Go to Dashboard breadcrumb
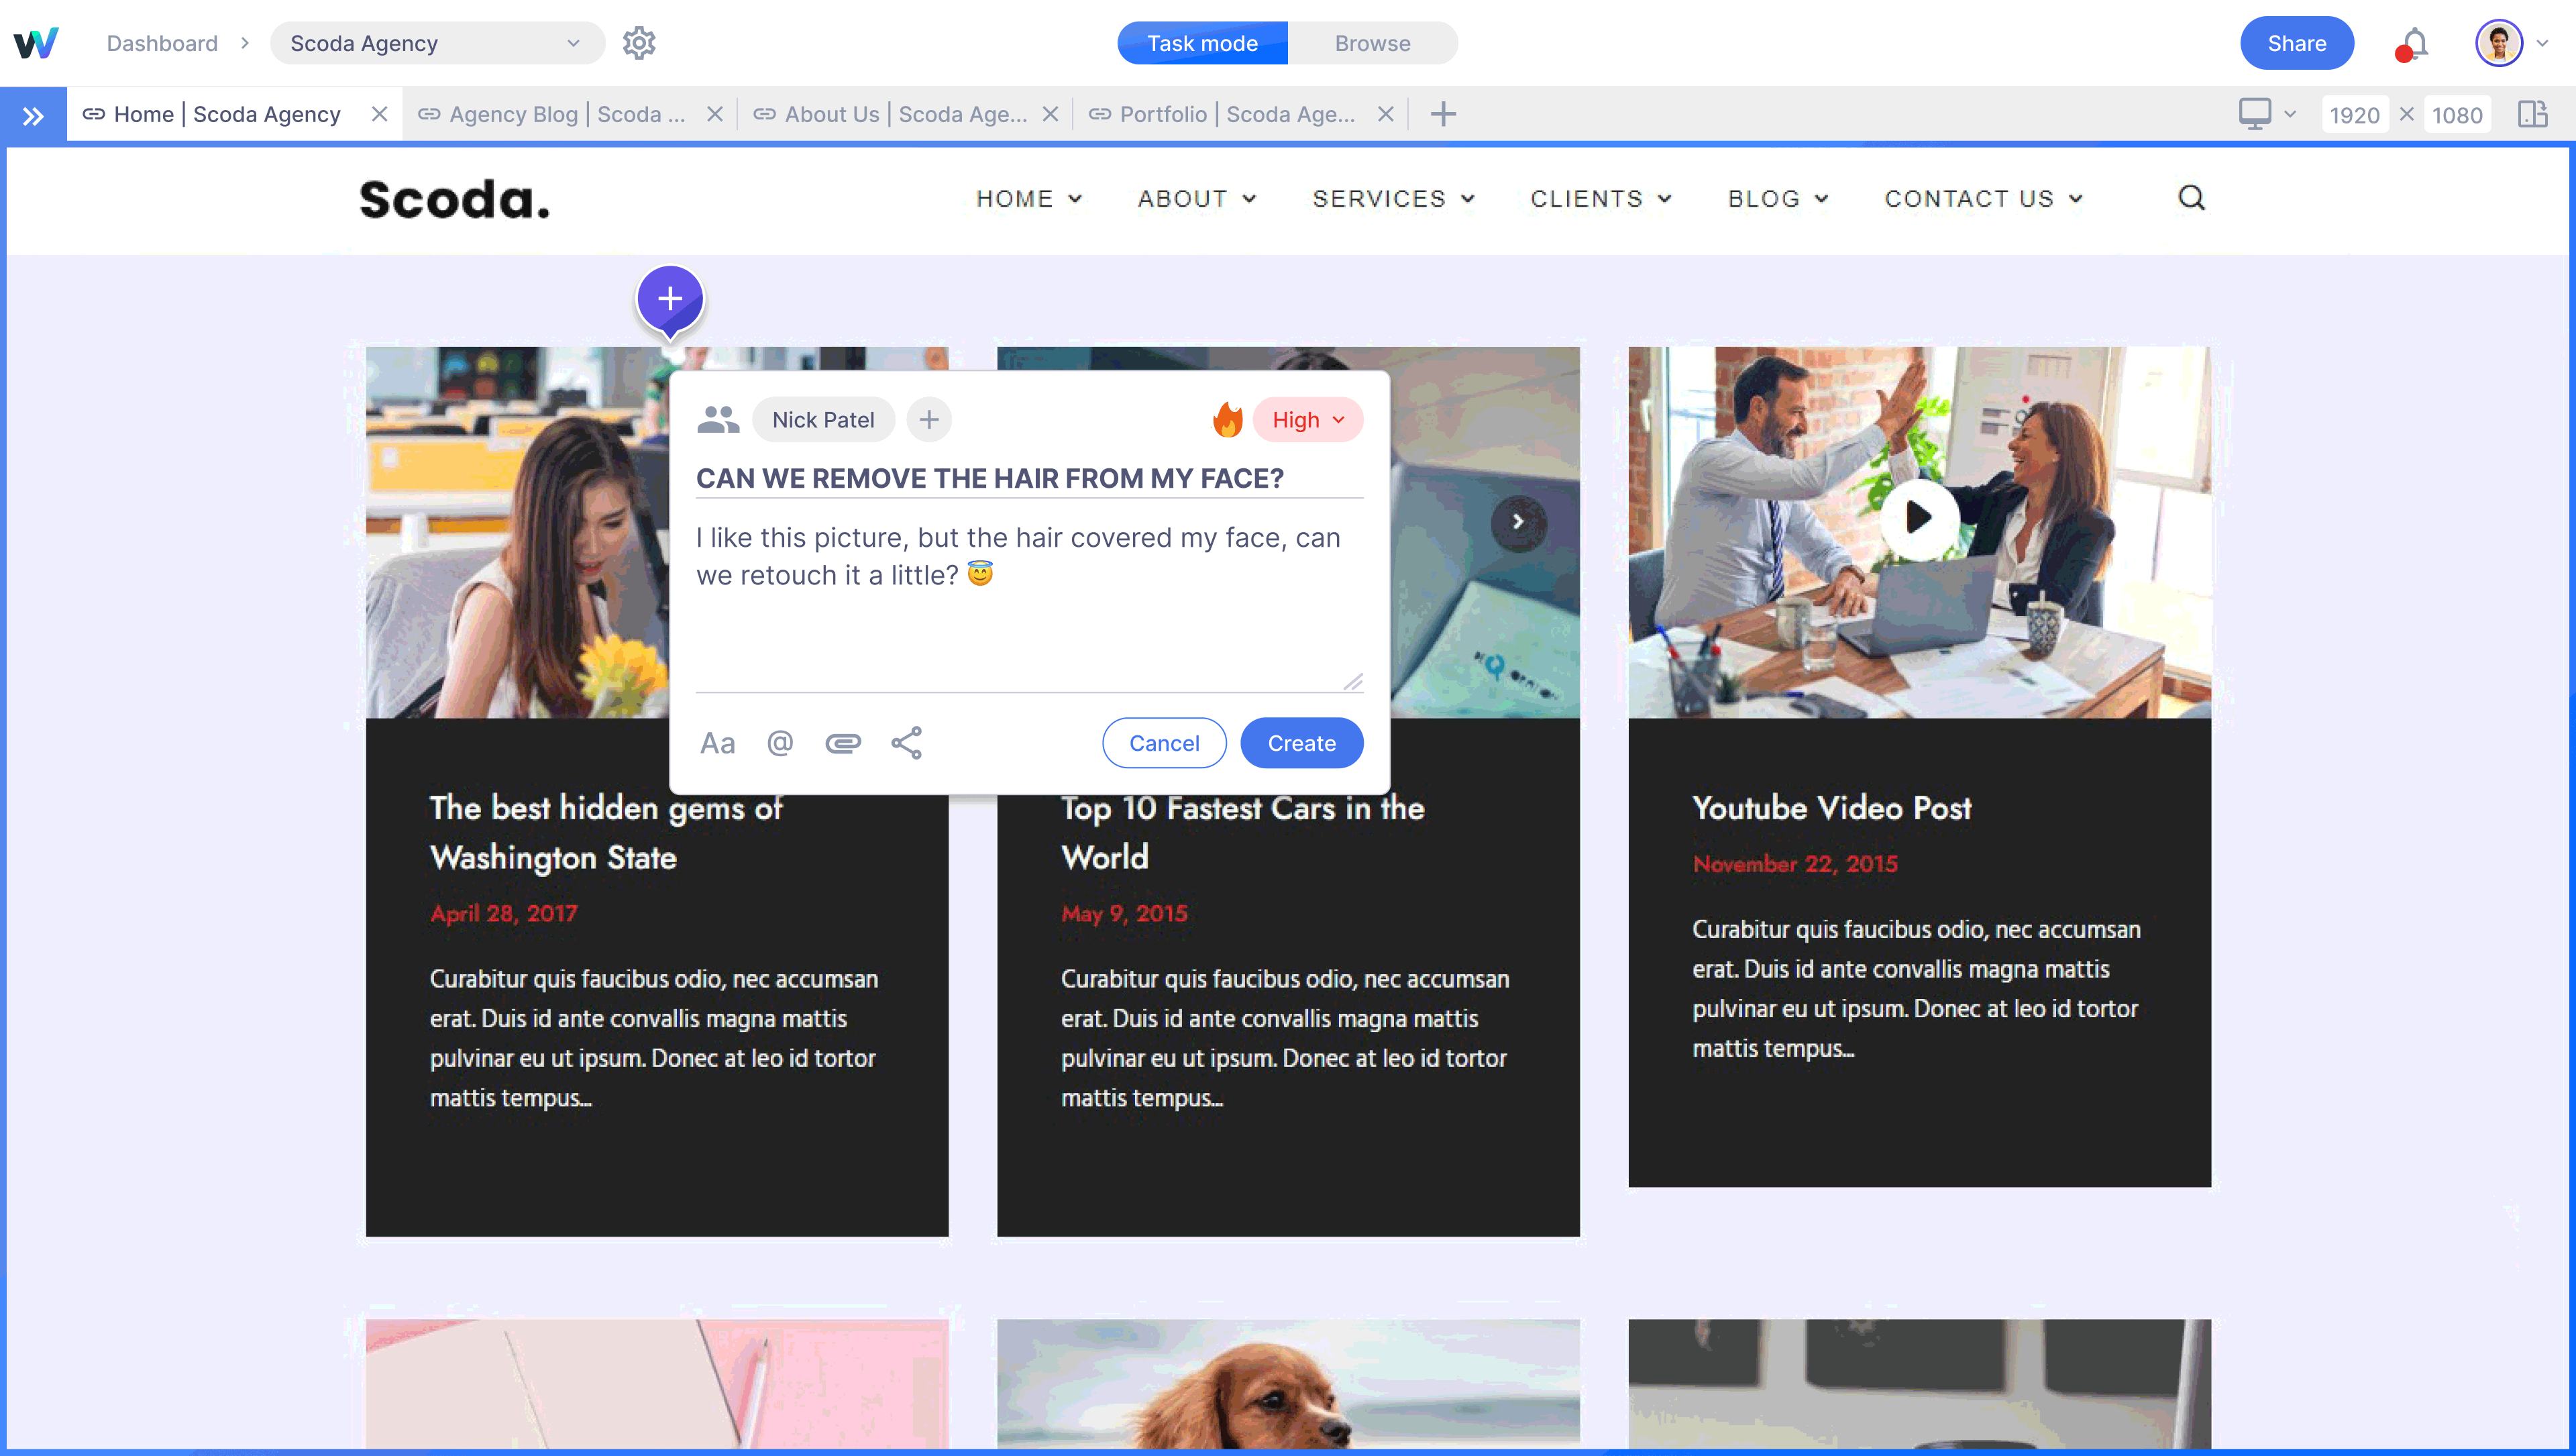The width and height of the screenshot is (2576, 1456). pos(162,43)
